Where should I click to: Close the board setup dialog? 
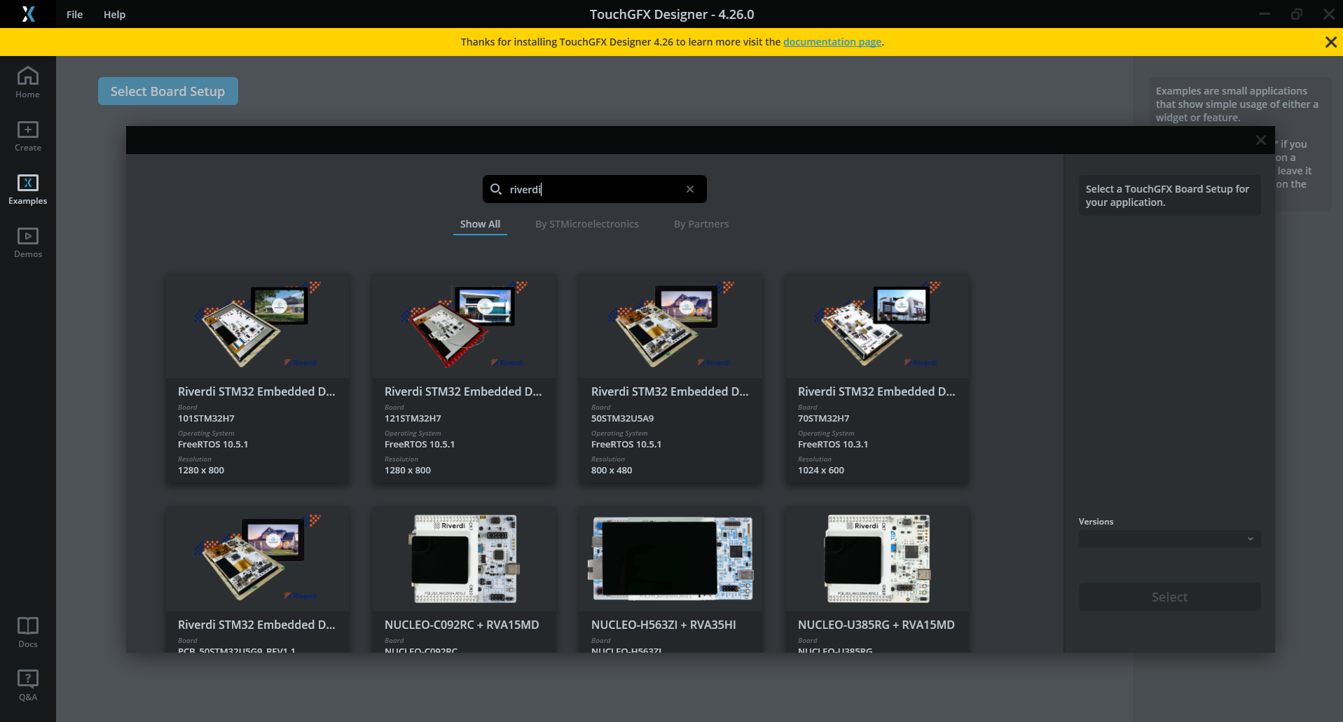[x=1260, y=140]
